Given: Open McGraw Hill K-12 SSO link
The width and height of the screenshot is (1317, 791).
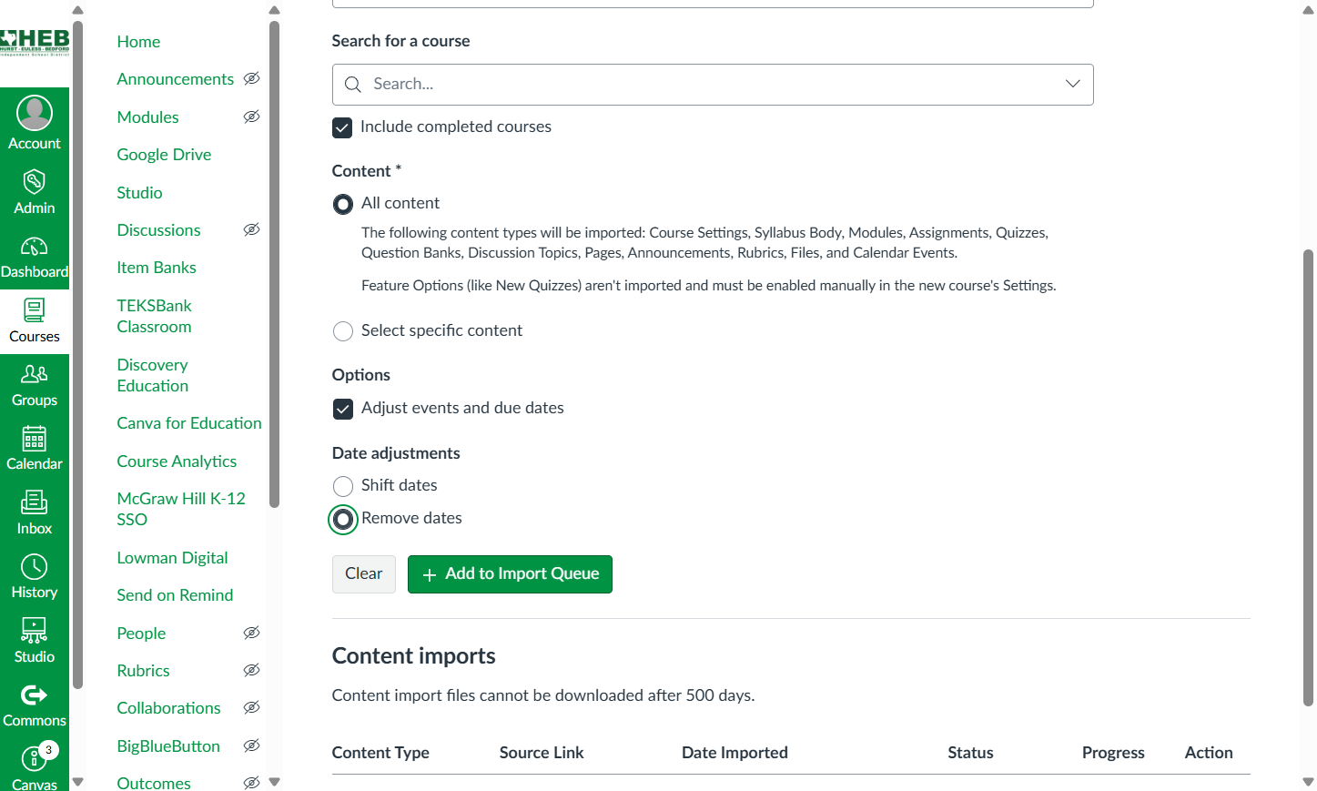Looking at the screenshot, I should tap(181, 509).
